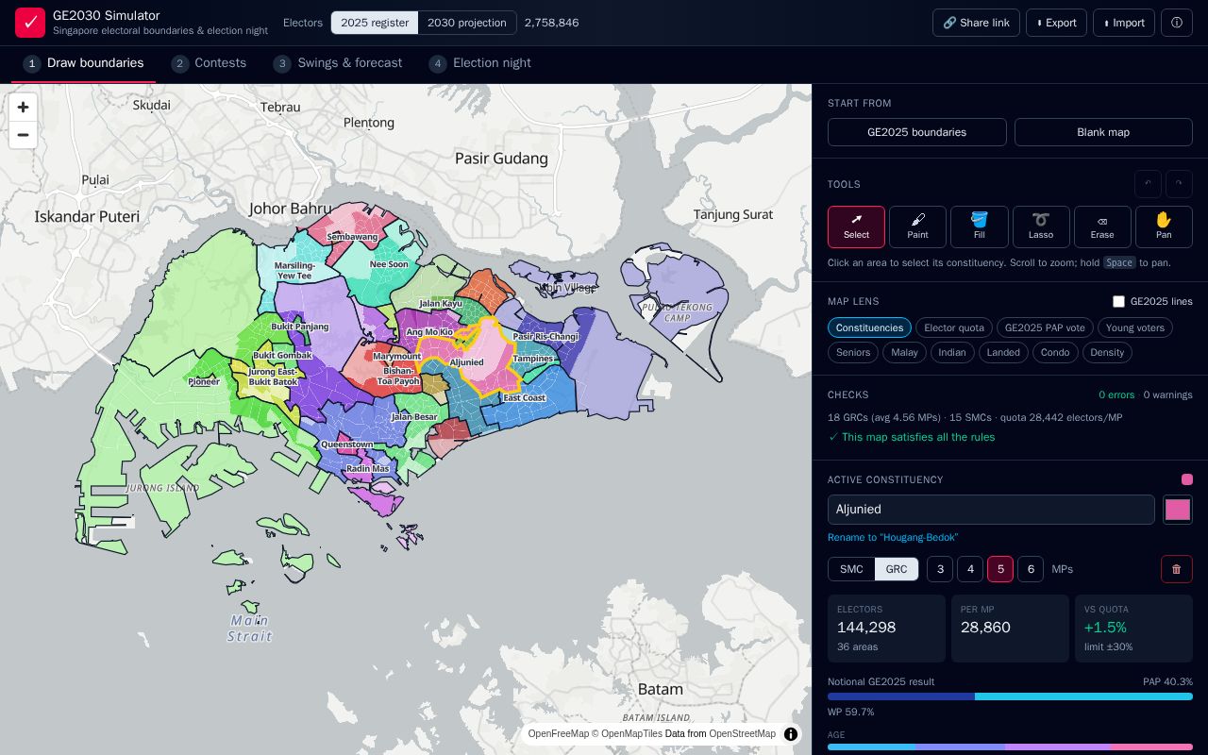Toggle the GE2025 lines checkbox
This screenshot has height=755, width=1208.
click(1118, 301)
